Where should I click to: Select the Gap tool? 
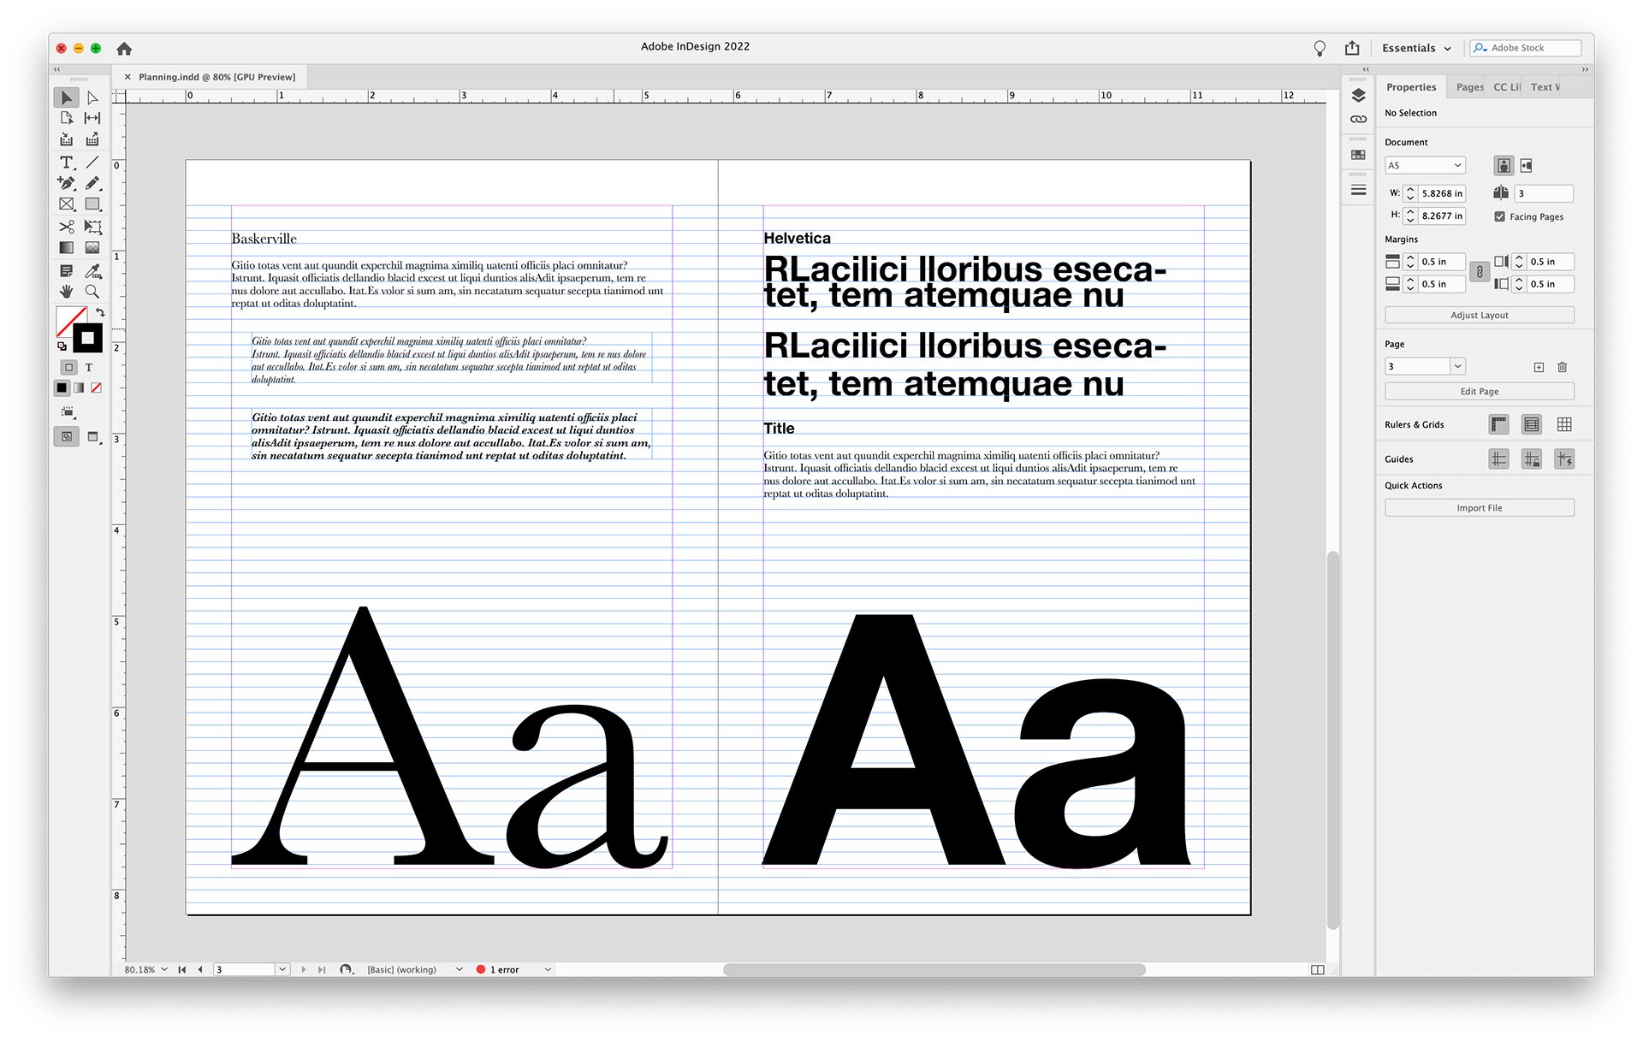92,118
